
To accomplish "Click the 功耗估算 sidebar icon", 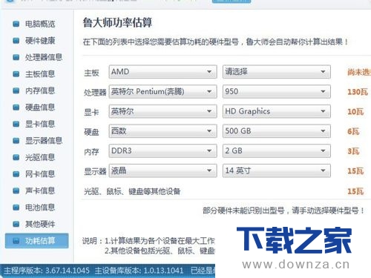I will point(16,241).
